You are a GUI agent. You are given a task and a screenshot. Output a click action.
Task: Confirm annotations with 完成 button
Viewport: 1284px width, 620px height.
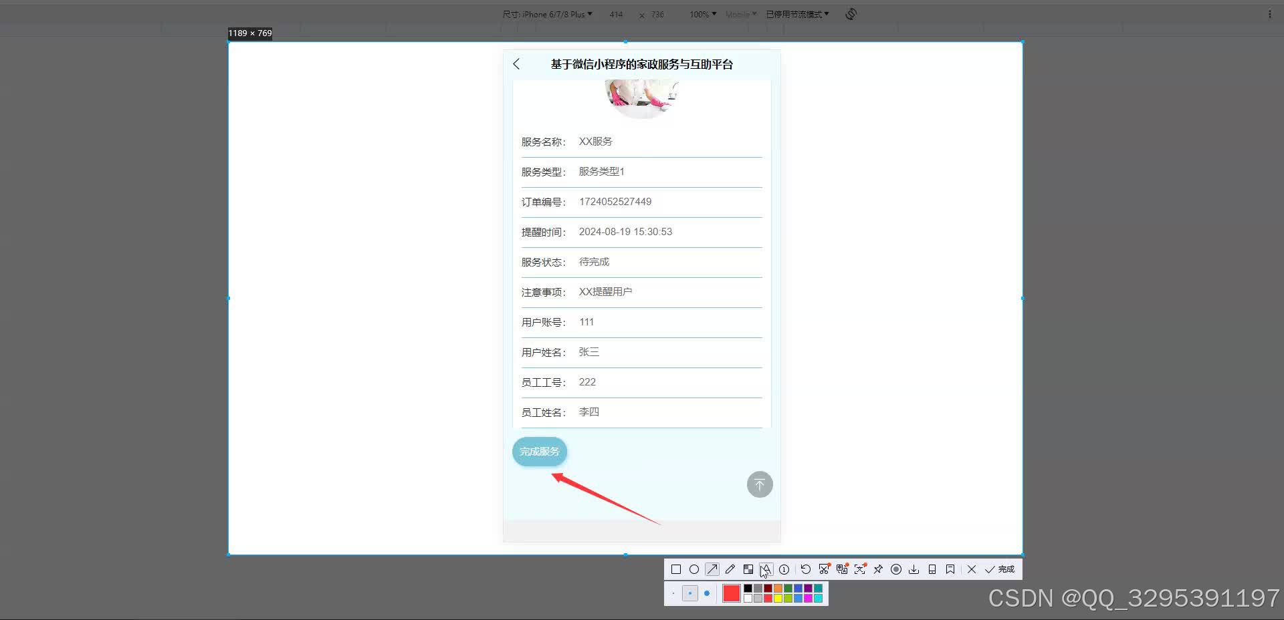(x=1000, y=569)
